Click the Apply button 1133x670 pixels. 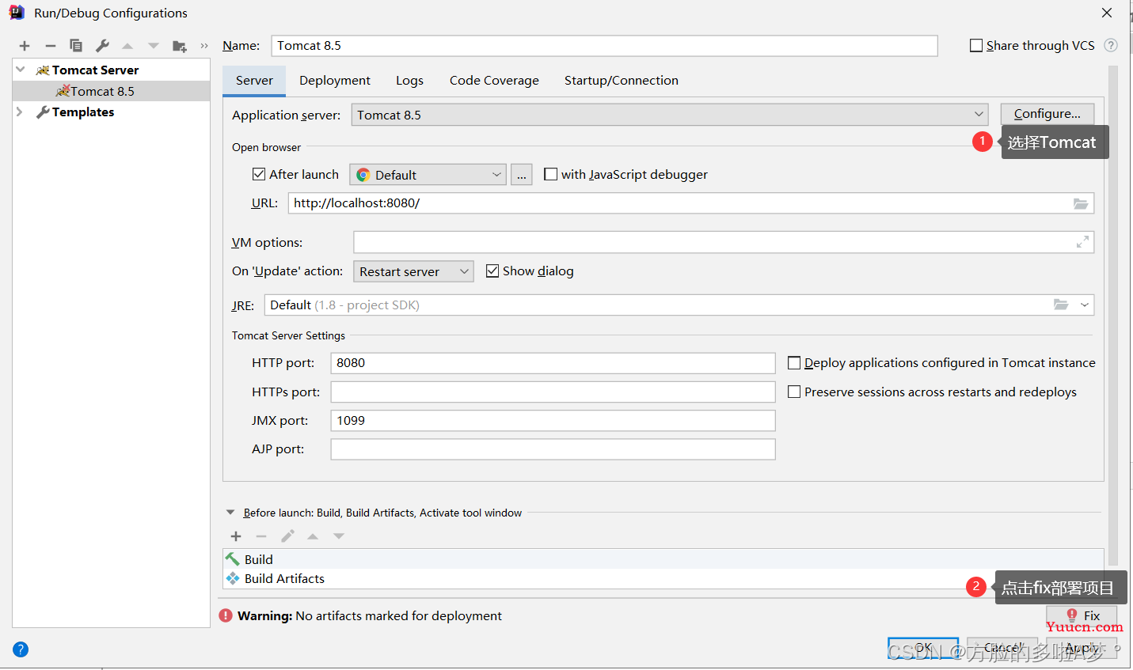(x=1082, y=648)
